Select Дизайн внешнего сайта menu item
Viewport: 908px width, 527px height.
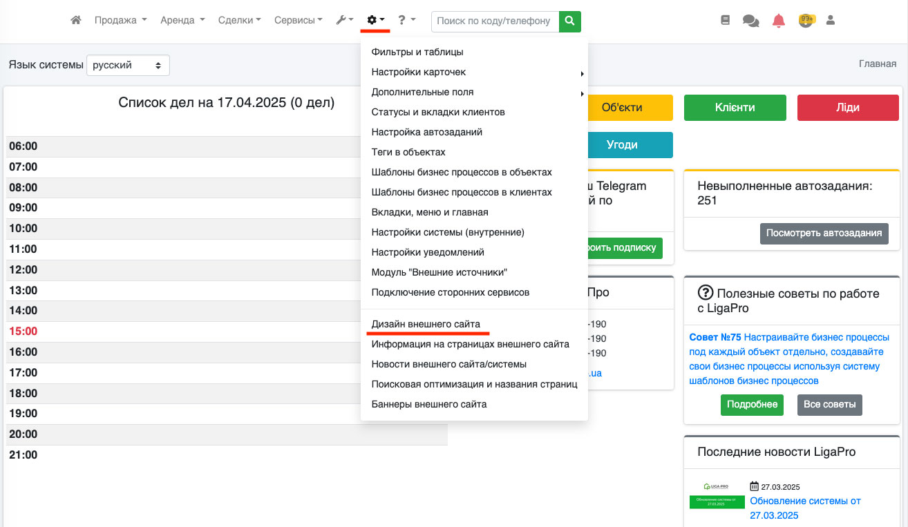(x=425, y=324)
